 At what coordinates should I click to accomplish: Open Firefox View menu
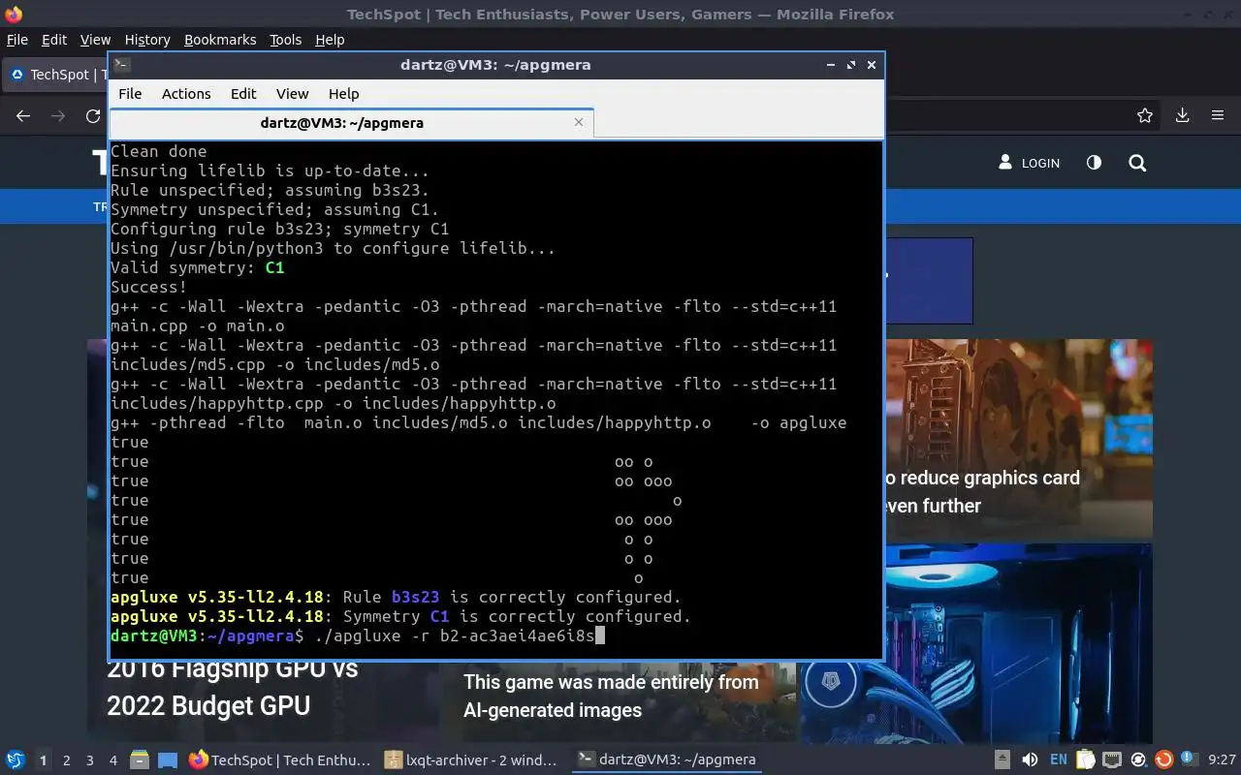pos(95,40)
